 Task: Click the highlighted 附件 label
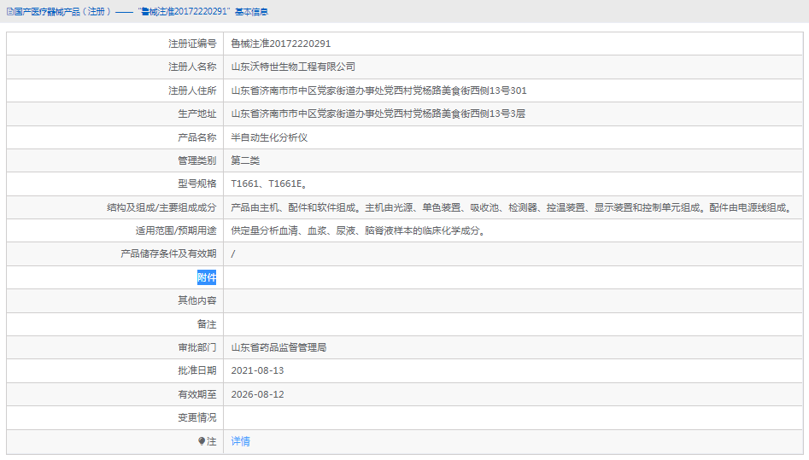[x=207, y=277]
